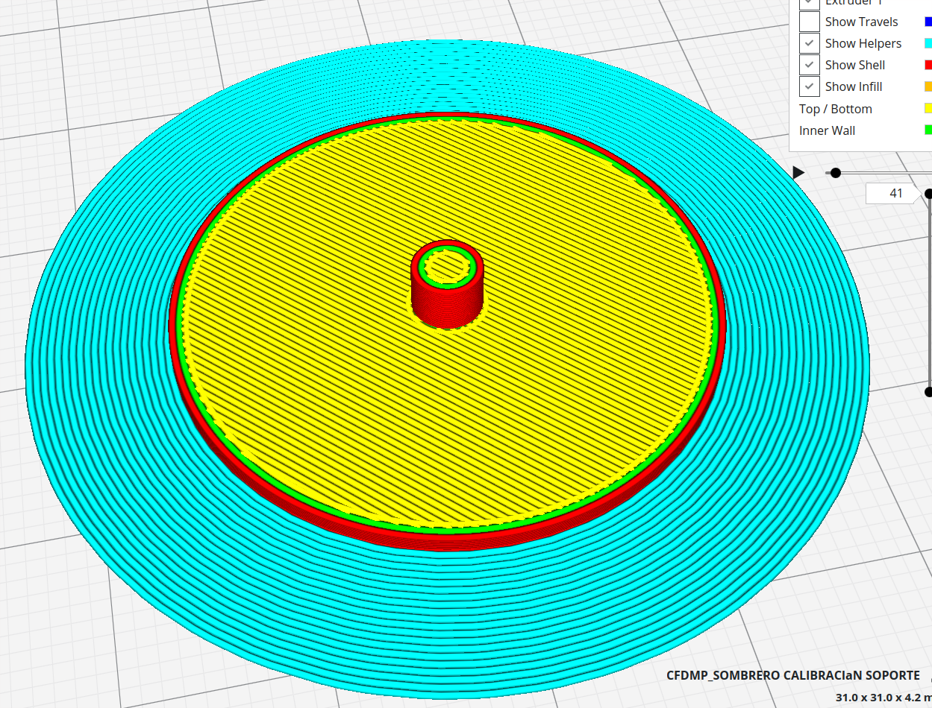Click the top handle of the vertical layer slider
This screenshot has width=932, height=708.
coord(928,194)
